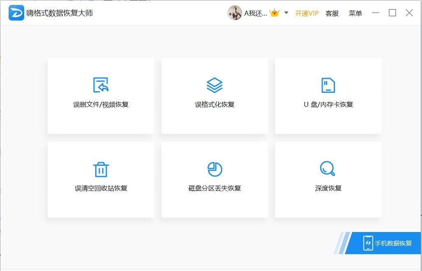Open the 菜单 menu
Viewport: 422px width, 271px height.
point(355,13)
